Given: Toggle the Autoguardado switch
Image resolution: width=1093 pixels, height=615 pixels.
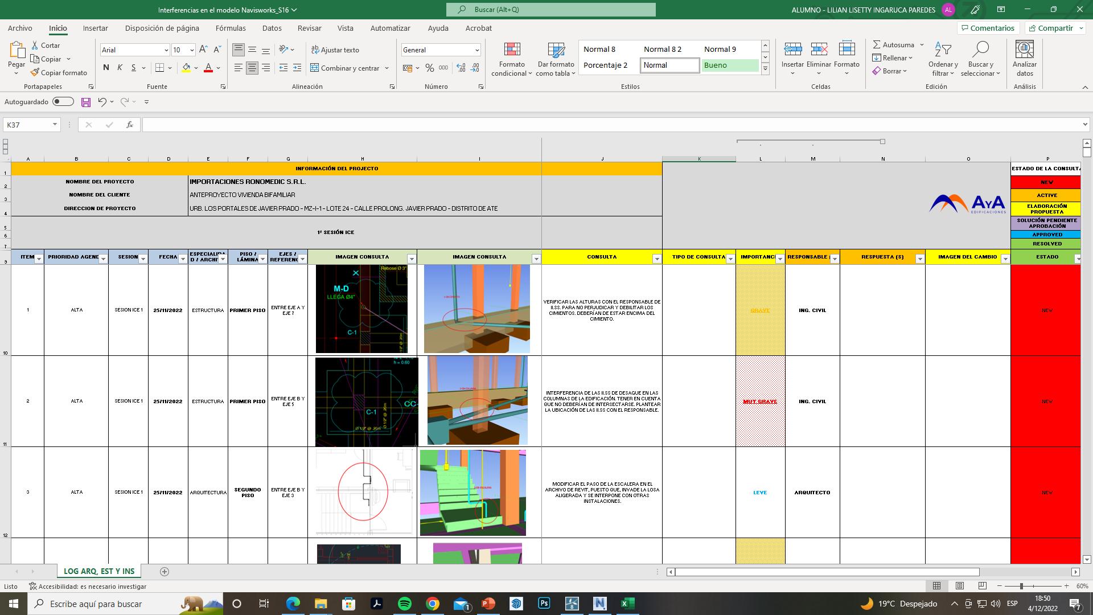Looking at the screenshot, I should point(63,101).
